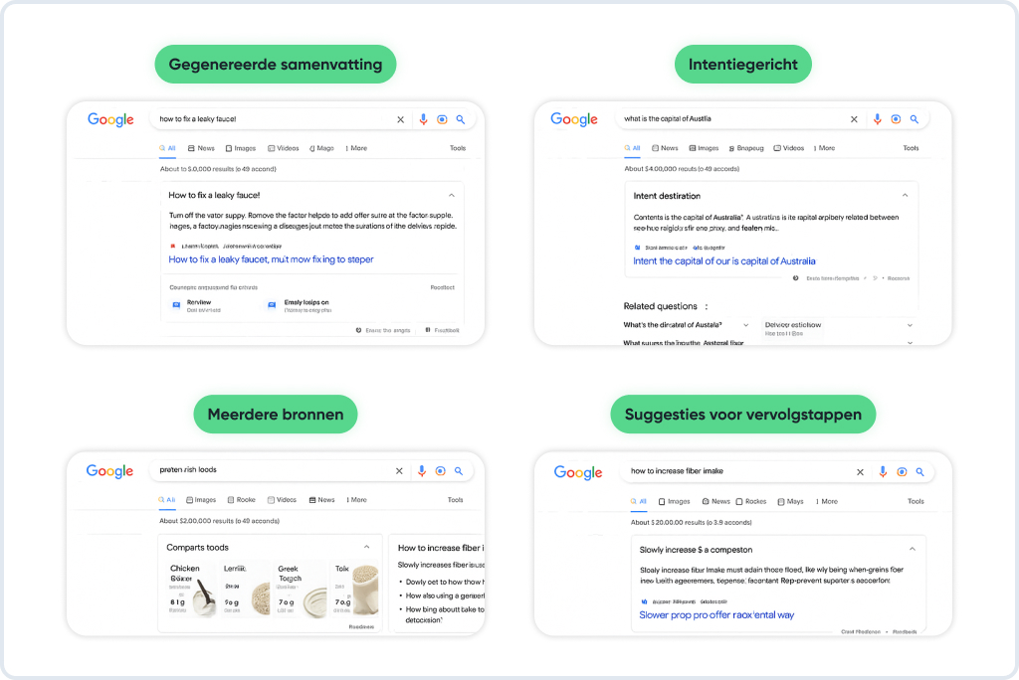Click camera lens icon in leaky faucet search bar
The height and width of the screenshot is (680, 1019).
(x=442, y=119)
